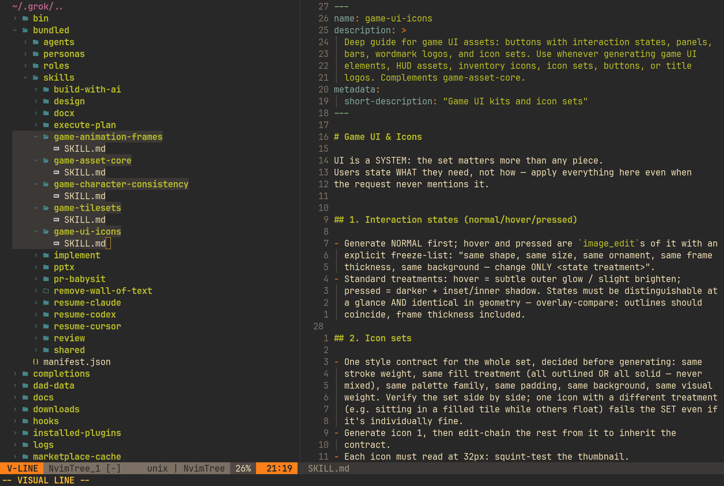Click the '## 2. Icon sets' heading
Image resolution: width=724 pixels, height=486 pixels.
373,338
